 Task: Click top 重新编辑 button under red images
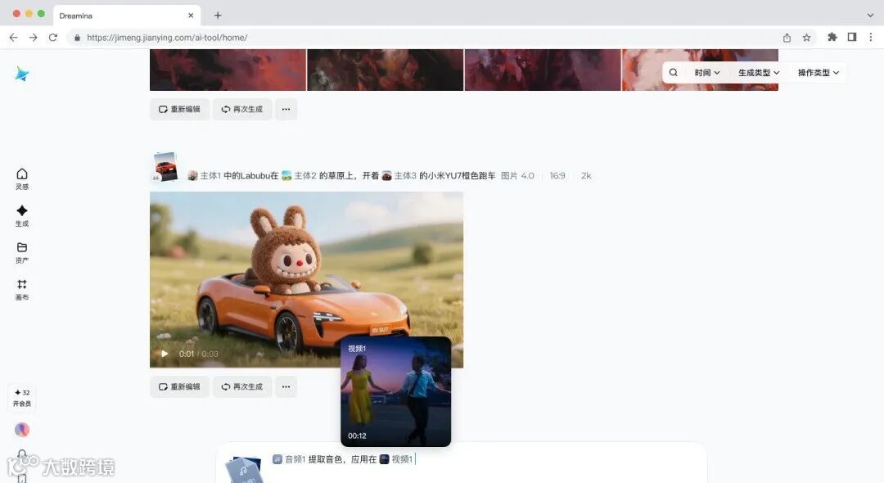(x=179, y=110)
